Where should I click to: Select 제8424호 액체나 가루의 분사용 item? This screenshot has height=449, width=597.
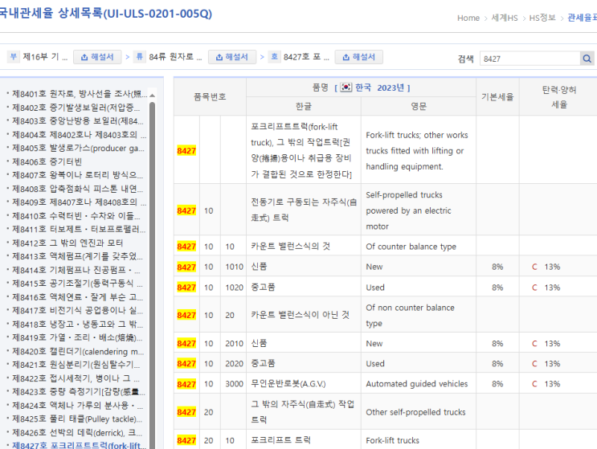[x=77, y=406]
